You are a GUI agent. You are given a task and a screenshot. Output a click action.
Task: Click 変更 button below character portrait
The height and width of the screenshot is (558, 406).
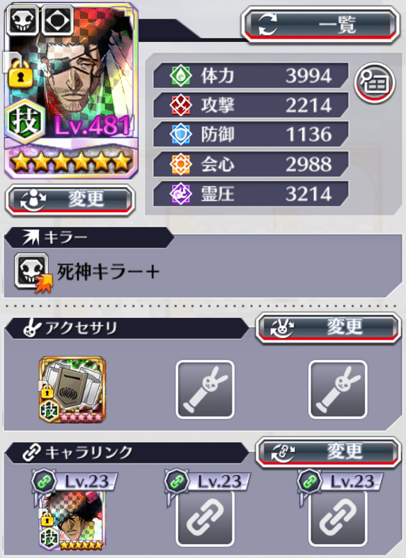click(70, 199)
